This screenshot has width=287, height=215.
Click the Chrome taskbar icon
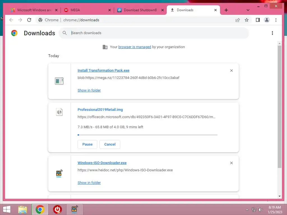40,209
